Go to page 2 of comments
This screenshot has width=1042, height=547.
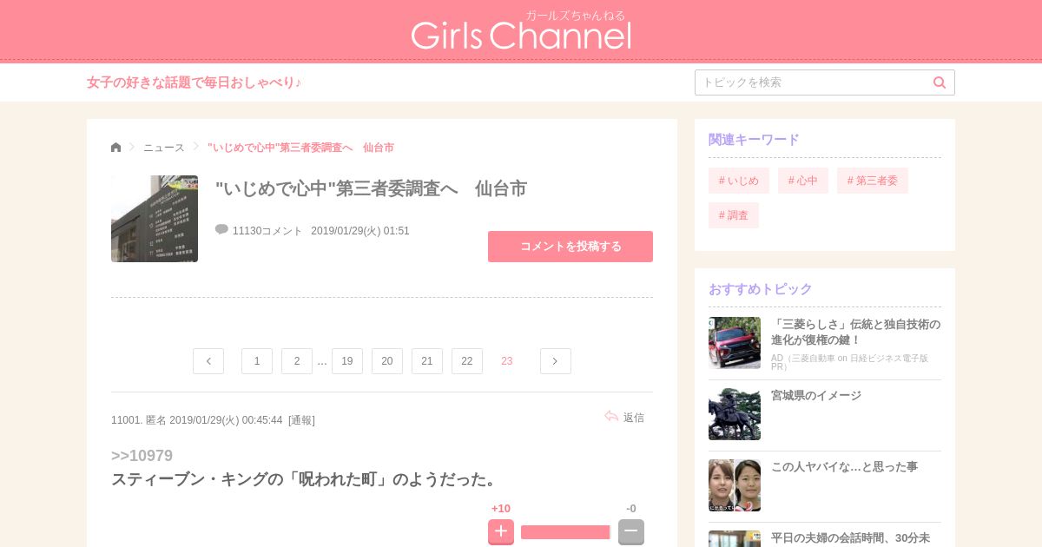point(297,361)
